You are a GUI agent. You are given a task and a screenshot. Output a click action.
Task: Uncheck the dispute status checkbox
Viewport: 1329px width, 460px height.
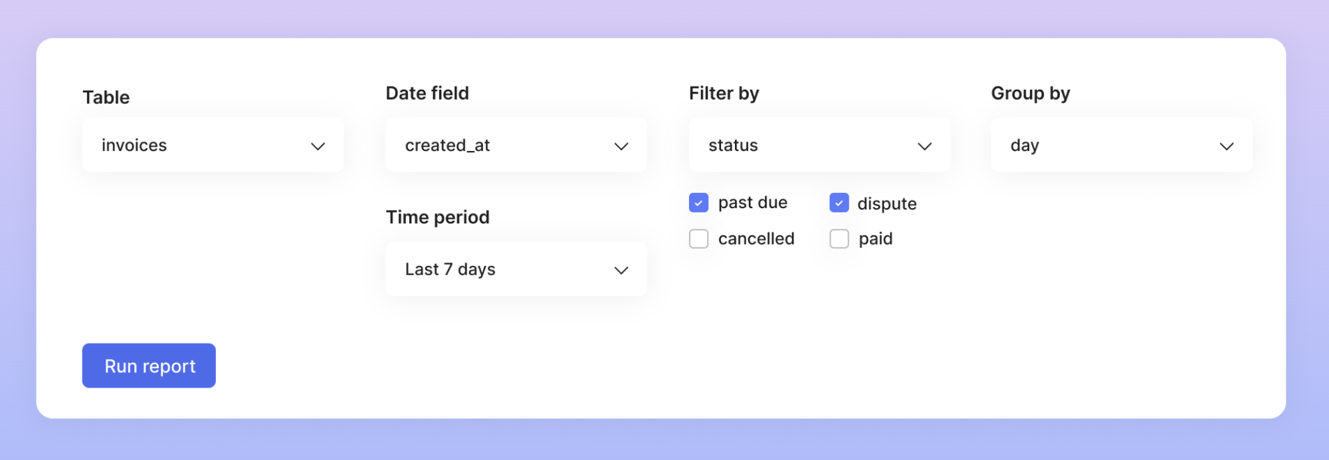[839, 203]
